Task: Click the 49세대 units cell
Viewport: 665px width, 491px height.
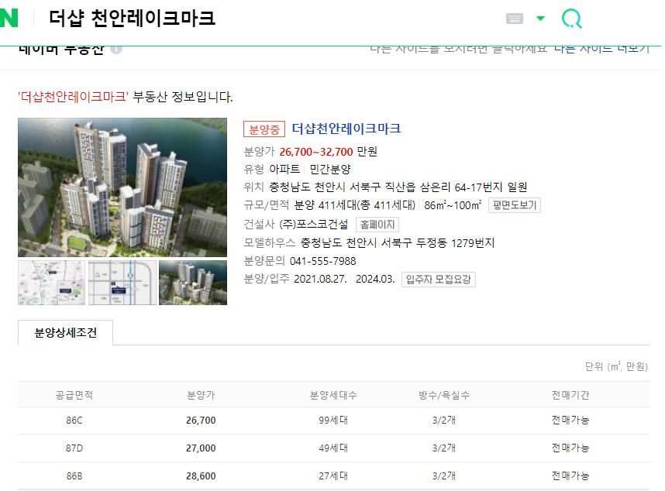Action: click(x=333, y=448)
